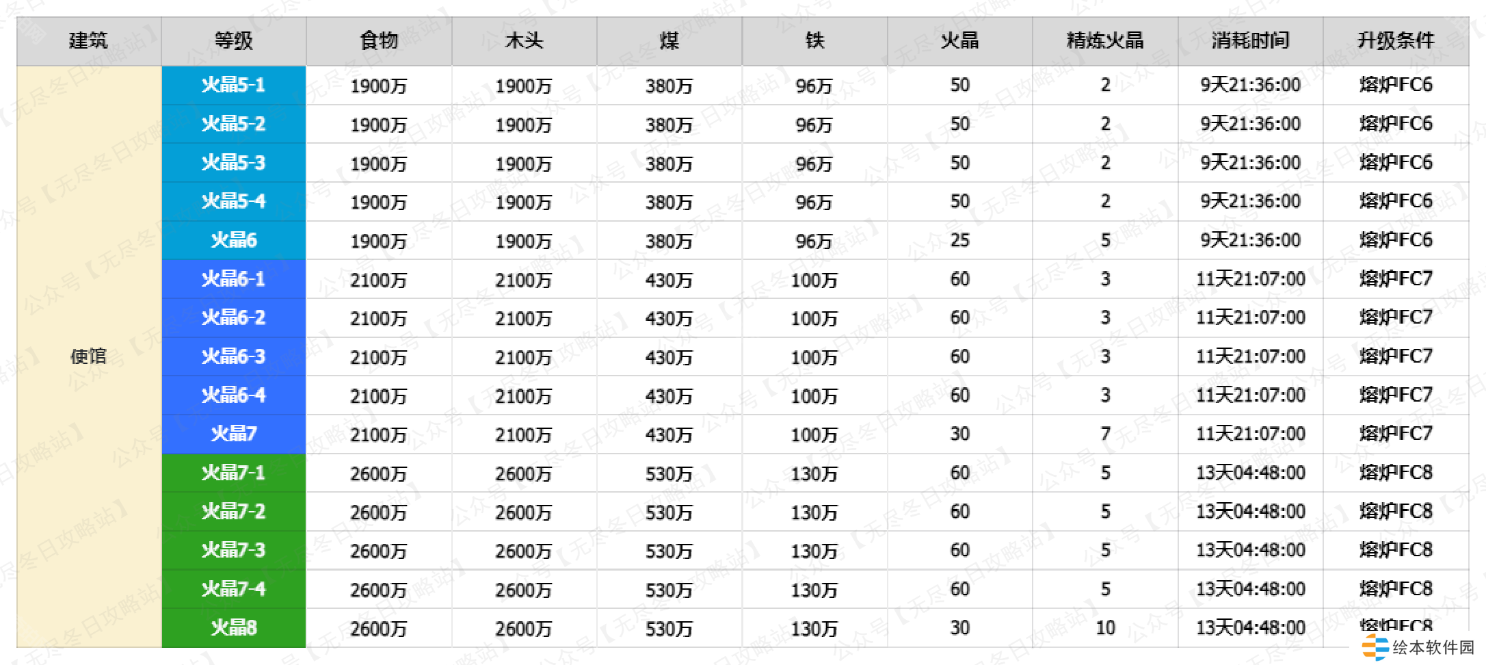The width and height of the screenshot is (1486, 665).
Task: Click the 火晶8 level cell
Action: click(234, 627)
